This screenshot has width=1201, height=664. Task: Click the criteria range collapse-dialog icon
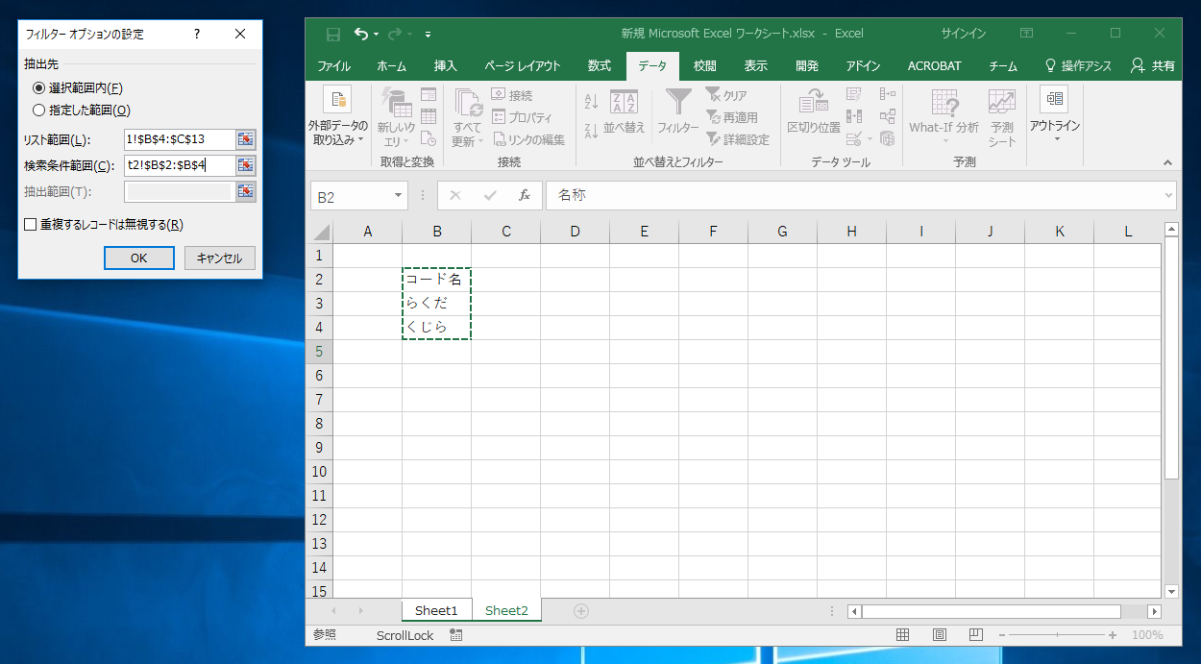246,165
